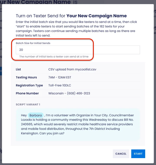This screenshot has width=156, height=165.
Task: Click the bold 'Your New Campaign Name' in title
Action: (x=96, y=16)
